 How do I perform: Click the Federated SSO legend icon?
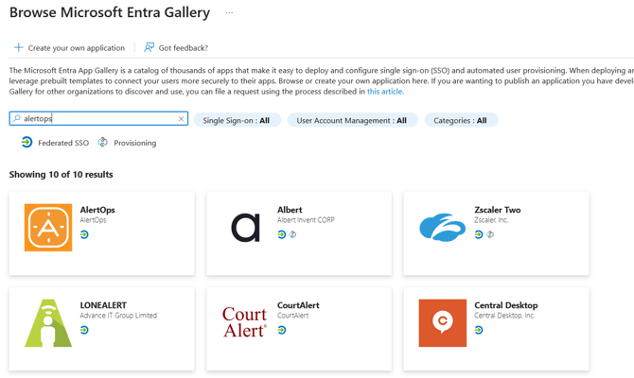26,143
